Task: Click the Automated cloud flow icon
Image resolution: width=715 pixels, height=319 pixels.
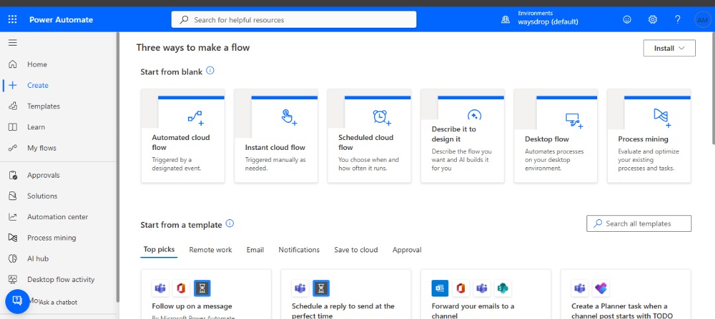Action: 195,118
